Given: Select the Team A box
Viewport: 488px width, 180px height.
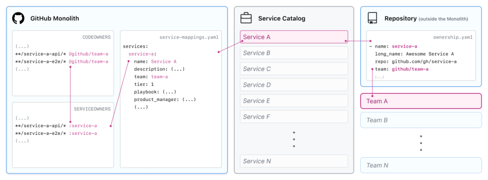Looking at the screenshot, I should [421, 101].
